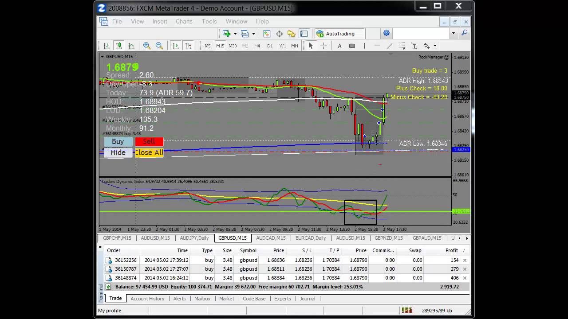Screen dimensions: 568x319
Task: Open the Insert menu
Action: 160,21
